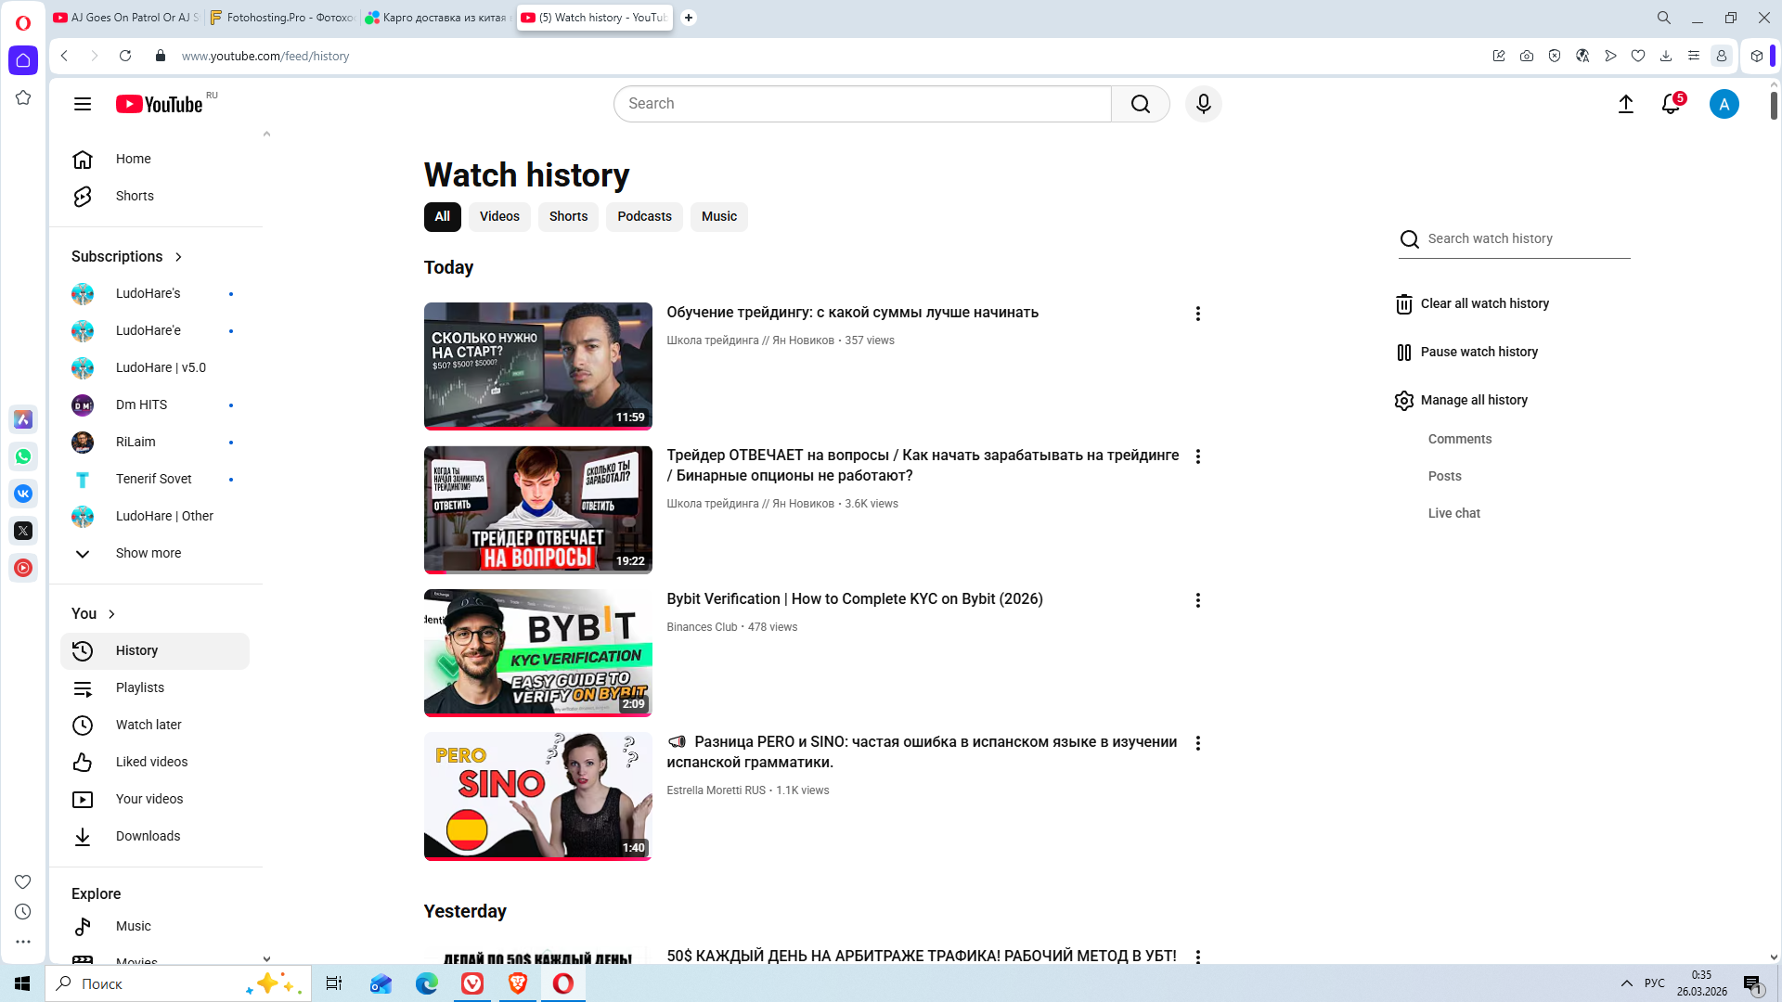Open Watch later in sidebar
Viewport: 1782px width, 1002px height.
(x=148, y=725)
